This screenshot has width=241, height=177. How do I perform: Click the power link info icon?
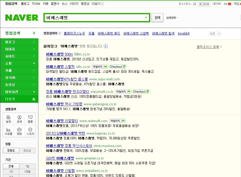106,46
